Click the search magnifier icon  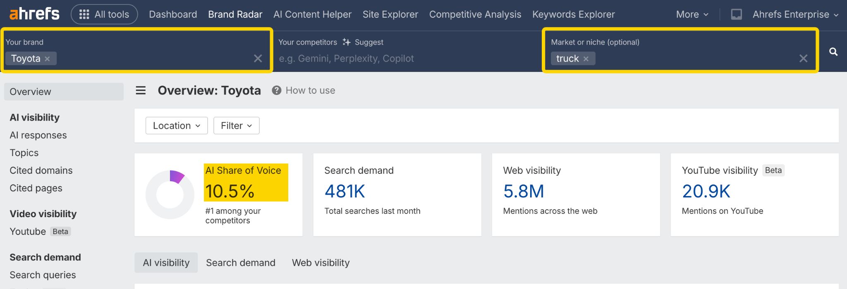tap(833, 52)
